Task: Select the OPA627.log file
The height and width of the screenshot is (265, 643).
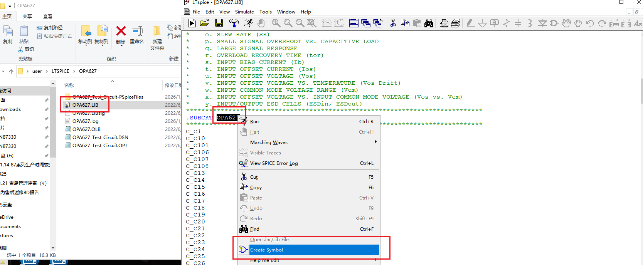Action: point(85,121)
